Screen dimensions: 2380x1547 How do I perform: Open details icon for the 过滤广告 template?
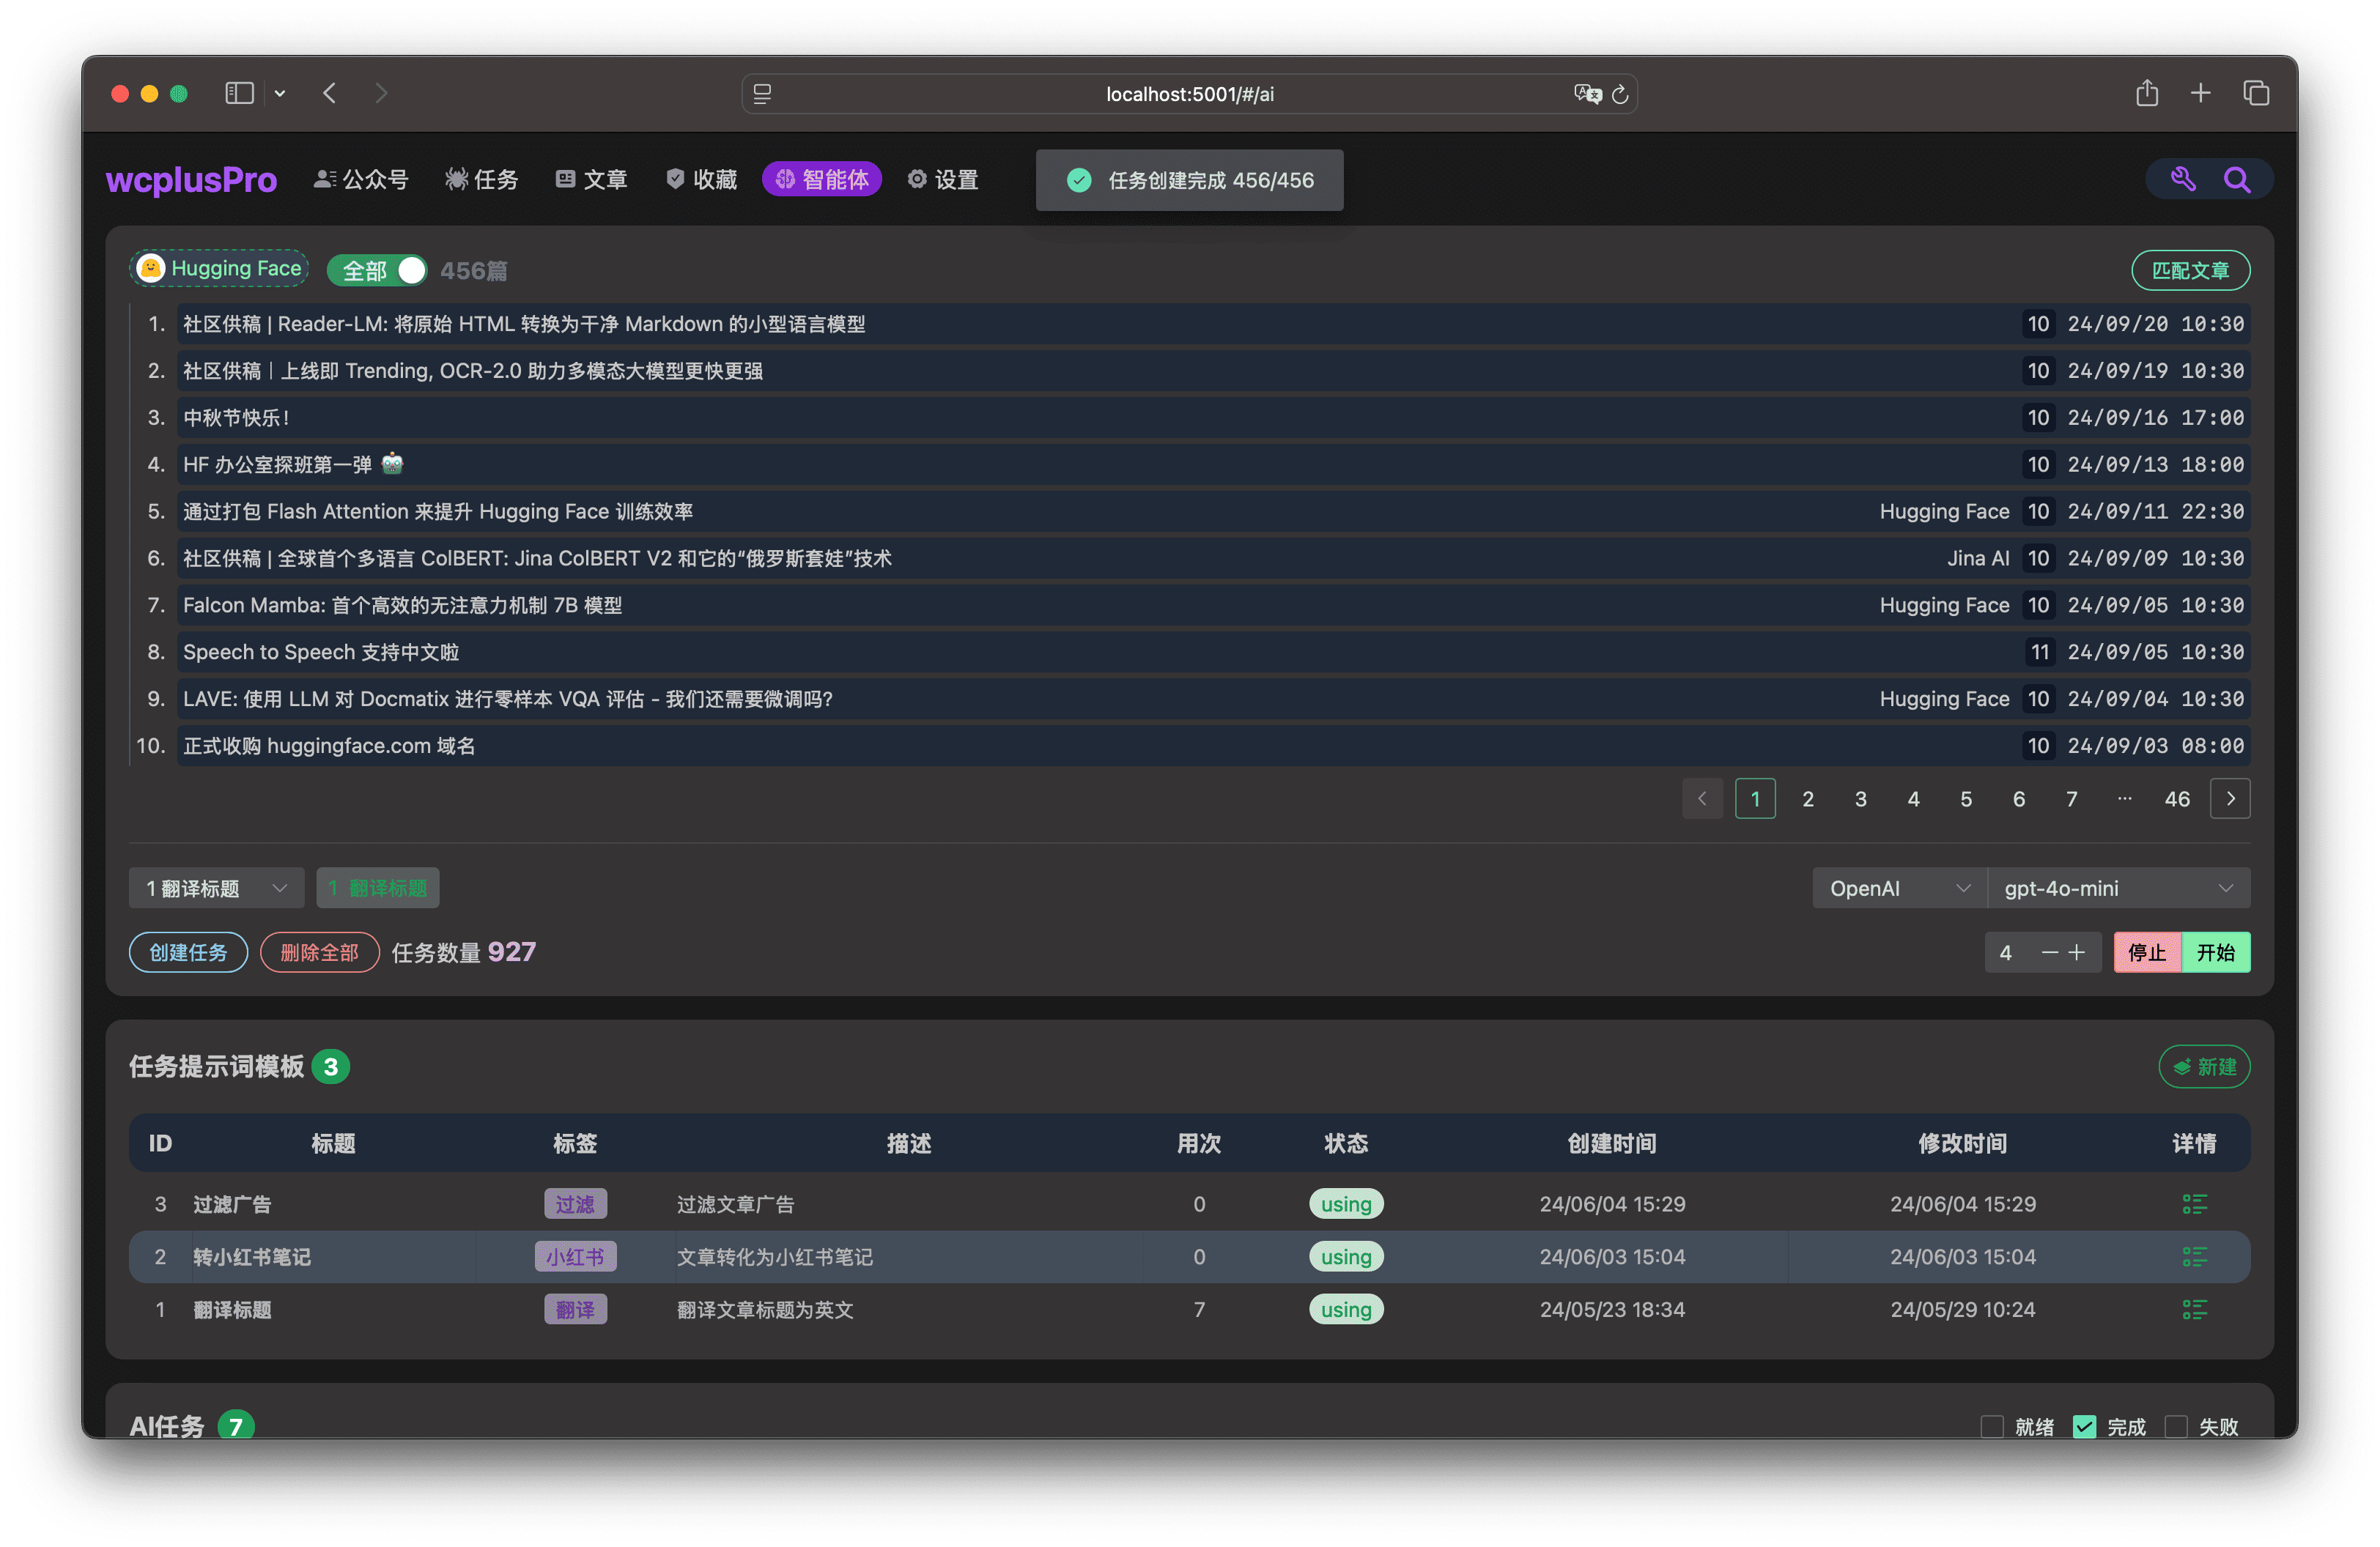pos(2194,1204)
